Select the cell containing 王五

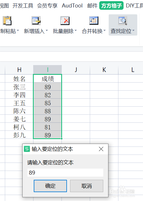click(x=19, y=103)
